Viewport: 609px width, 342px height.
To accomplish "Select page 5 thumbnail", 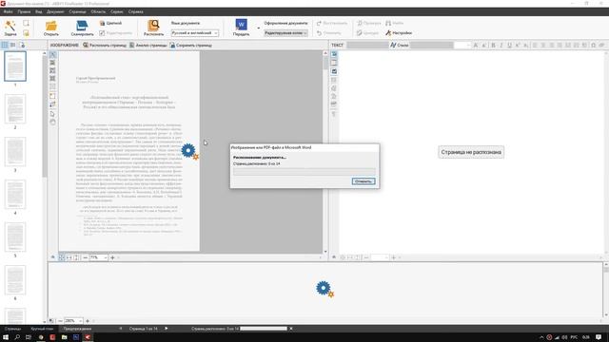I will [15, 237].
